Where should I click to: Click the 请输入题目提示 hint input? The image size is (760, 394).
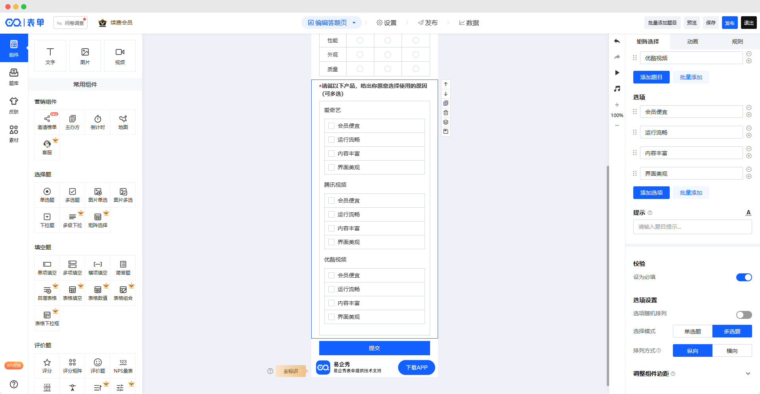click(693, 227)
